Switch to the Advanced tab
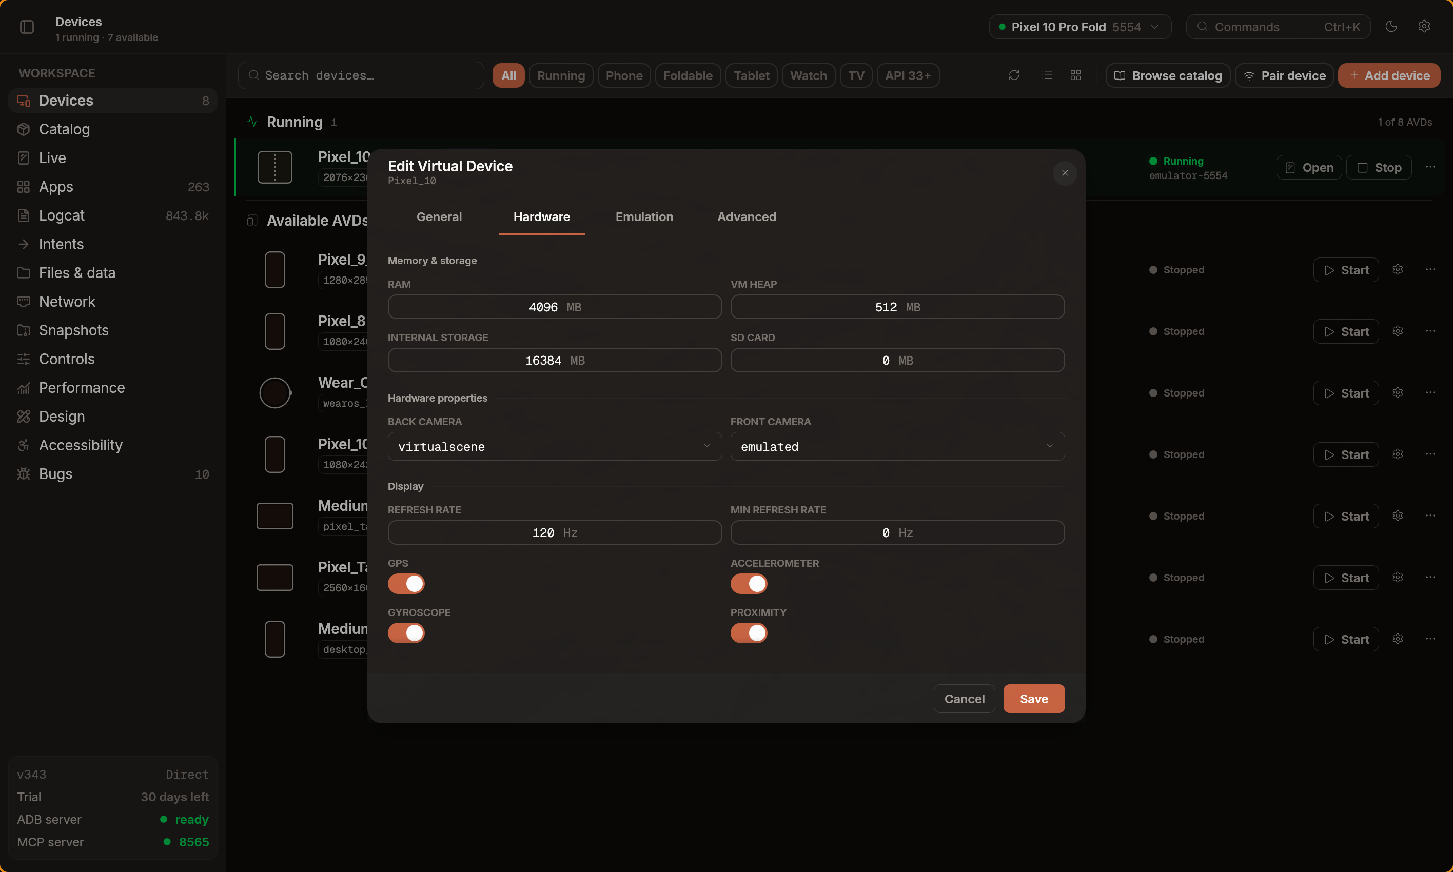Screen dimensions: 1453x872 coord(746,217)
